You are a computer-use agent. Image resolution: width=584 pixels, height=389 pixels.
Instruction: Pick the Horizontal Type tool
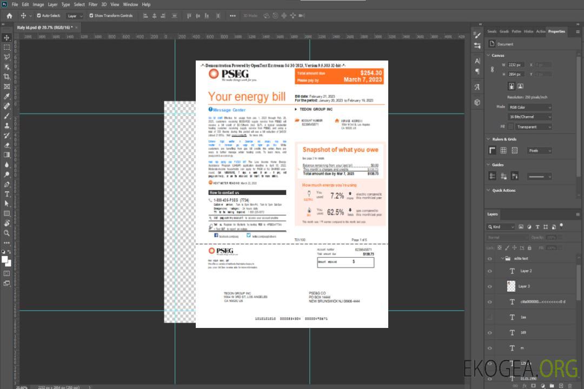click(x=7, y=193)
